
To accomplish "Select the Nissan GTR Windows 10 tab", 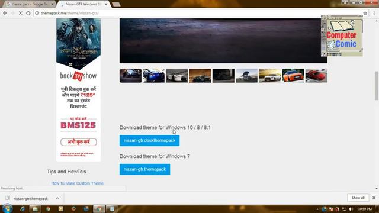I will pyautogui.click(x=83, y=4).
